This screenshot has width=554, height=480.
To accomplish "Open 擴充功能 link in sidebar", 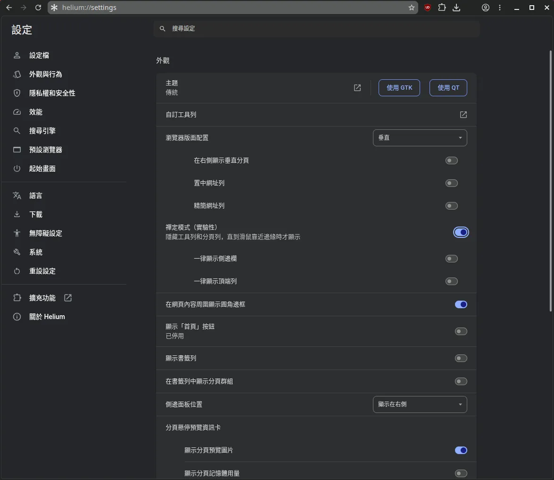I will click(42, 298).
